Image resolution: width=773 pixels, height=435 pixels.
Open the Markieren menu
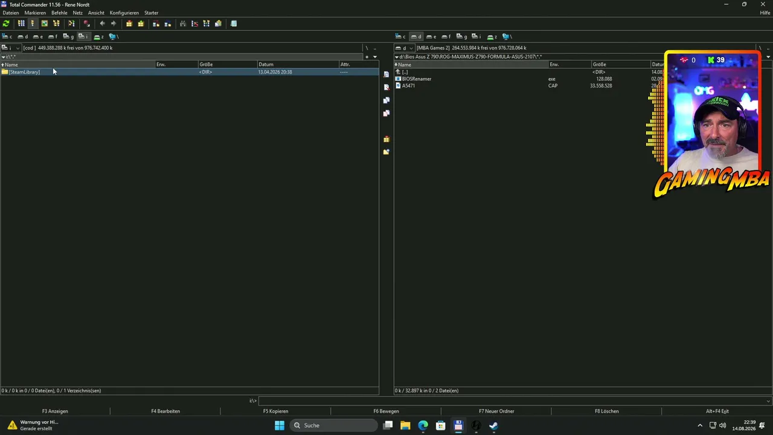point(35,13)
